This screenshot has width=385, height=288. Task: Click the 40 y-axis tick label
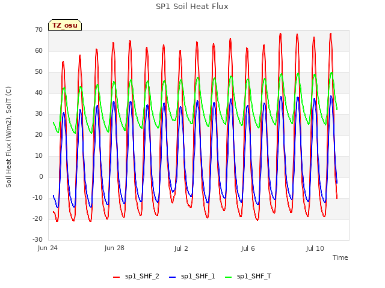click(x=38, y=92)
